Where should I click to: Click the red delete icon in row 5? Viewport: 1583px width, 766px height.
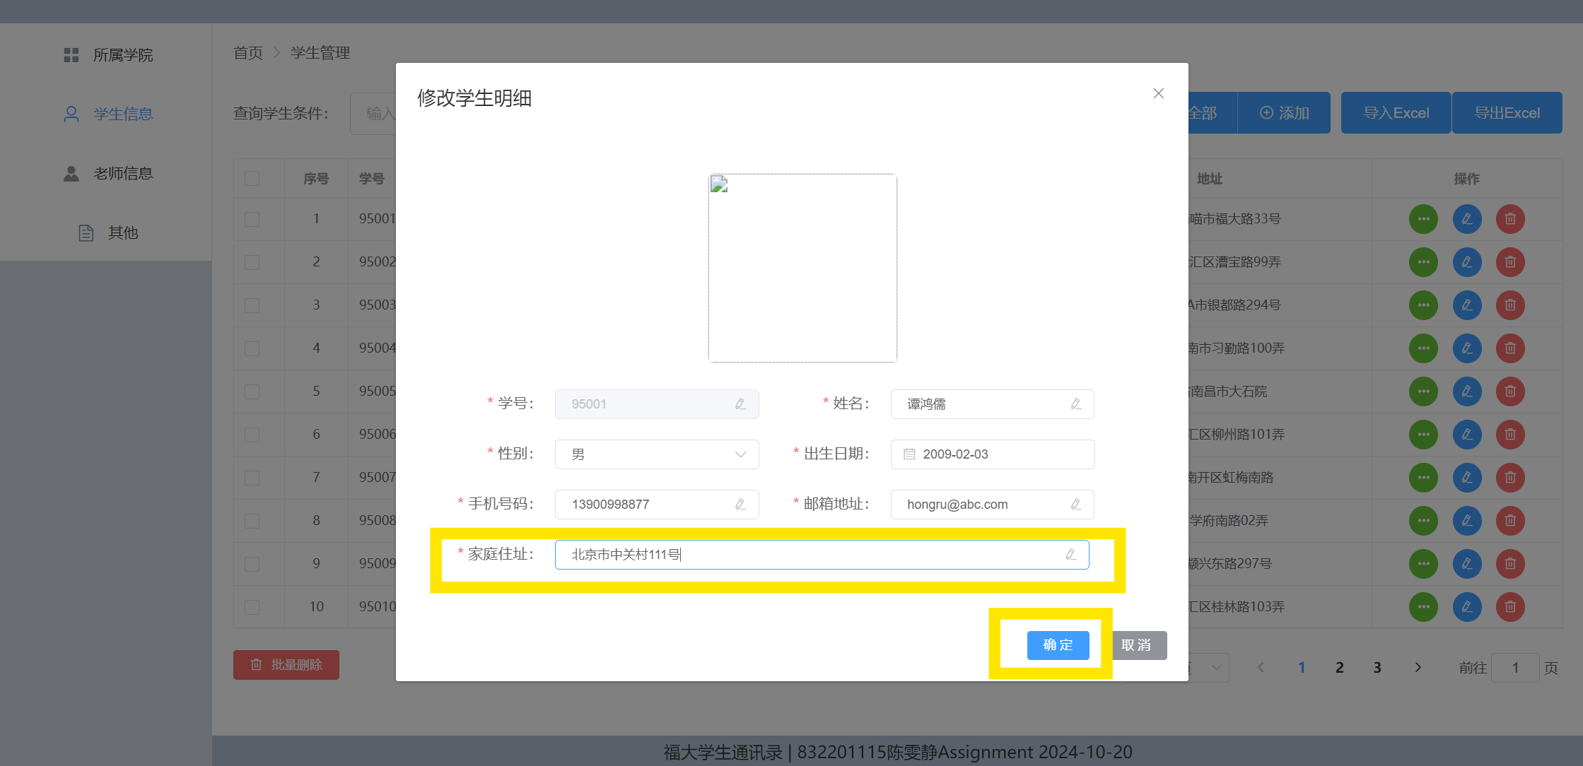(x=1510, y=391)
